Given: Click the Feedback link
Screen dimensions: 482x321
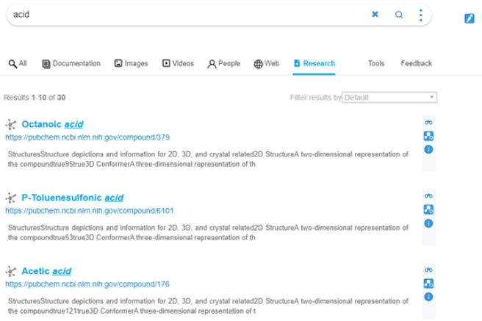Looking at the screenshot, I should (x=416, y=64).
